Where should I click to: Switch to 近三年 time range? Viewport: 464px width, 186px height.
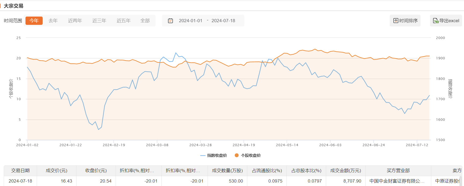(x=99, y=21)
